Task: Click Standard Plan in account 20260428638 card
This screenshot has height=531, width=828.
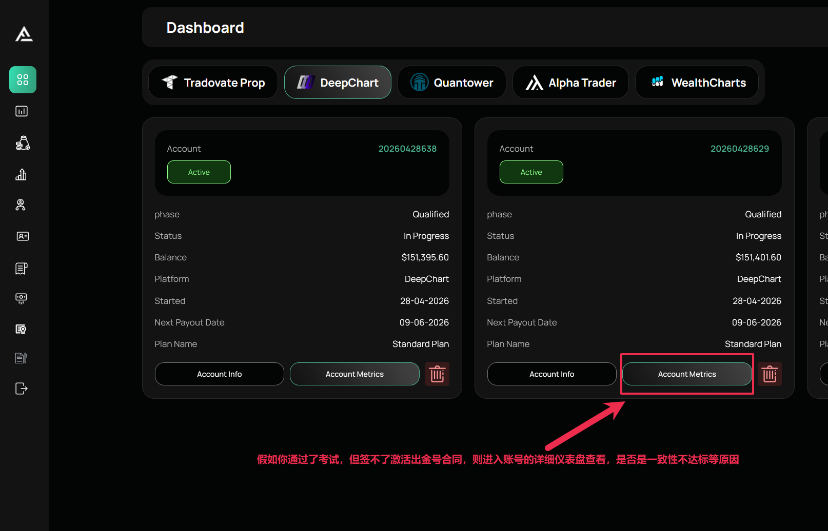Action: 421,344
